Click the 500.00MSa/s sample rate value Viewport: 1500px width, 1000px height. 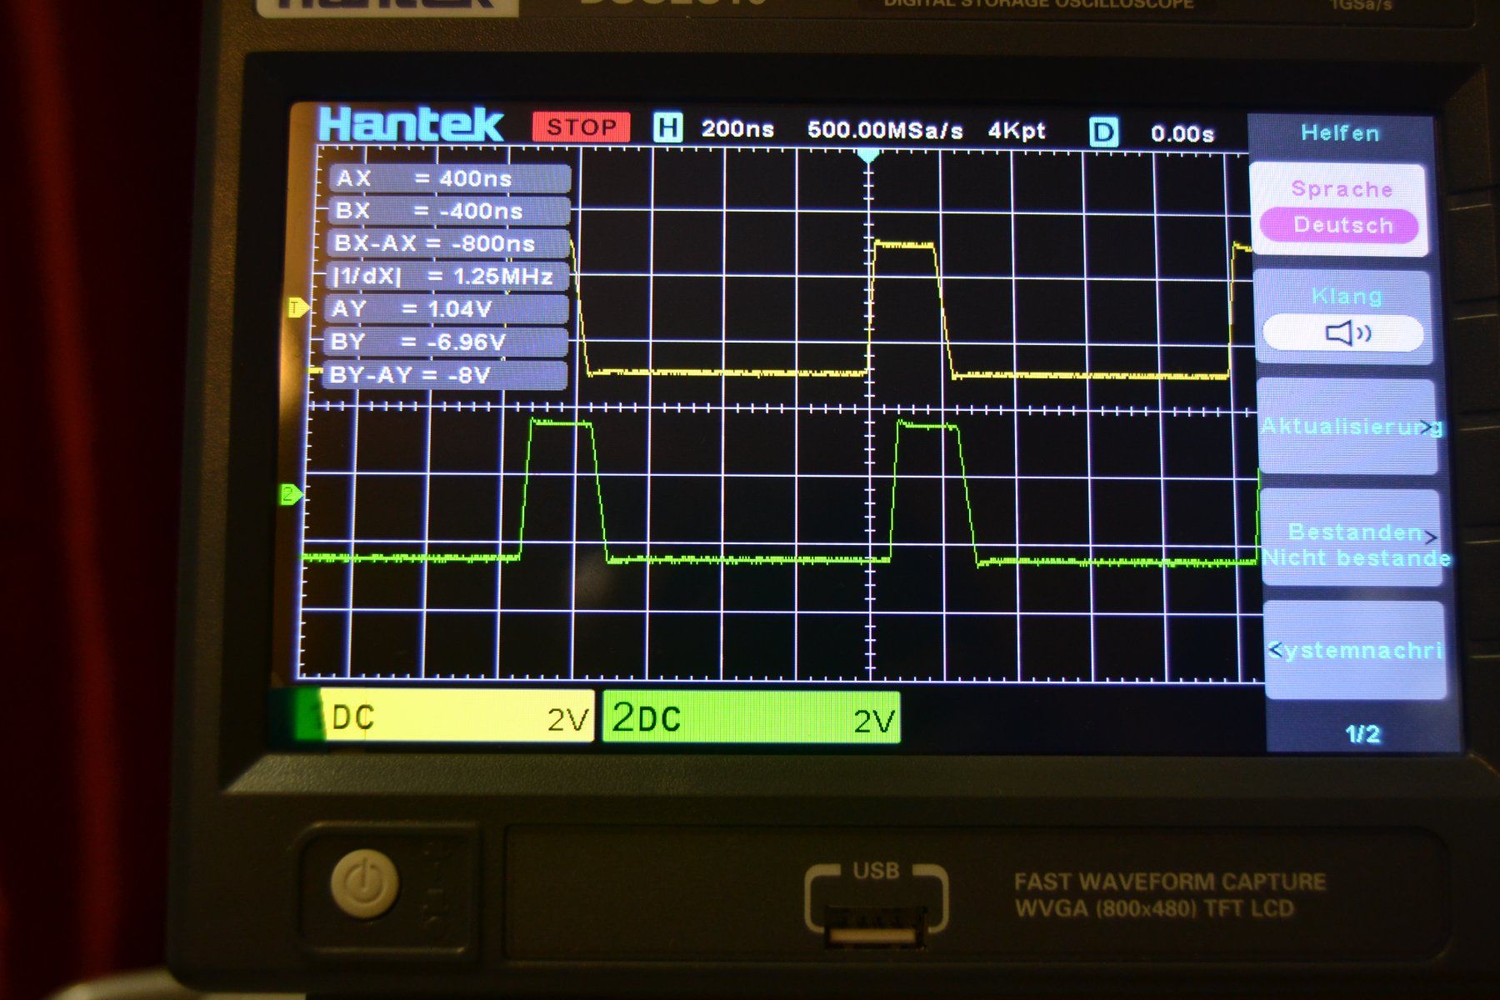click(x=885, y=130)
